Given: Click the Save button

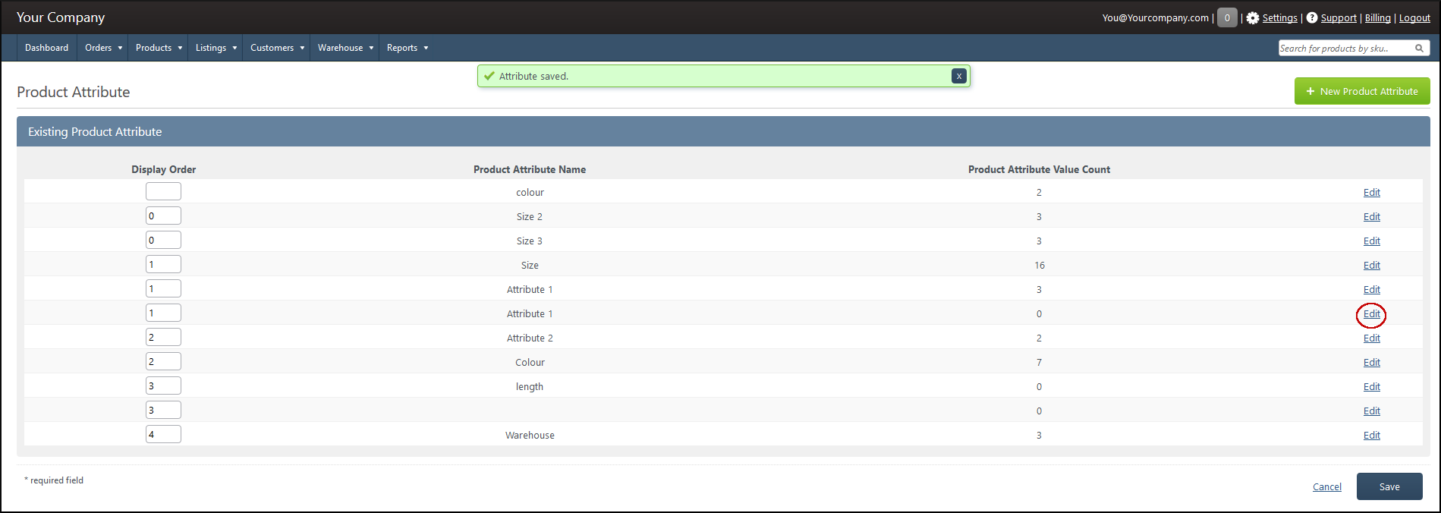Looking at the screenshot, I should point(1389,486).
